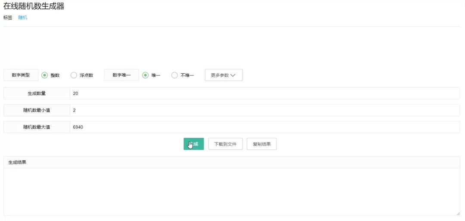Click the 数字唯一 label box

(x=121, y=75)
